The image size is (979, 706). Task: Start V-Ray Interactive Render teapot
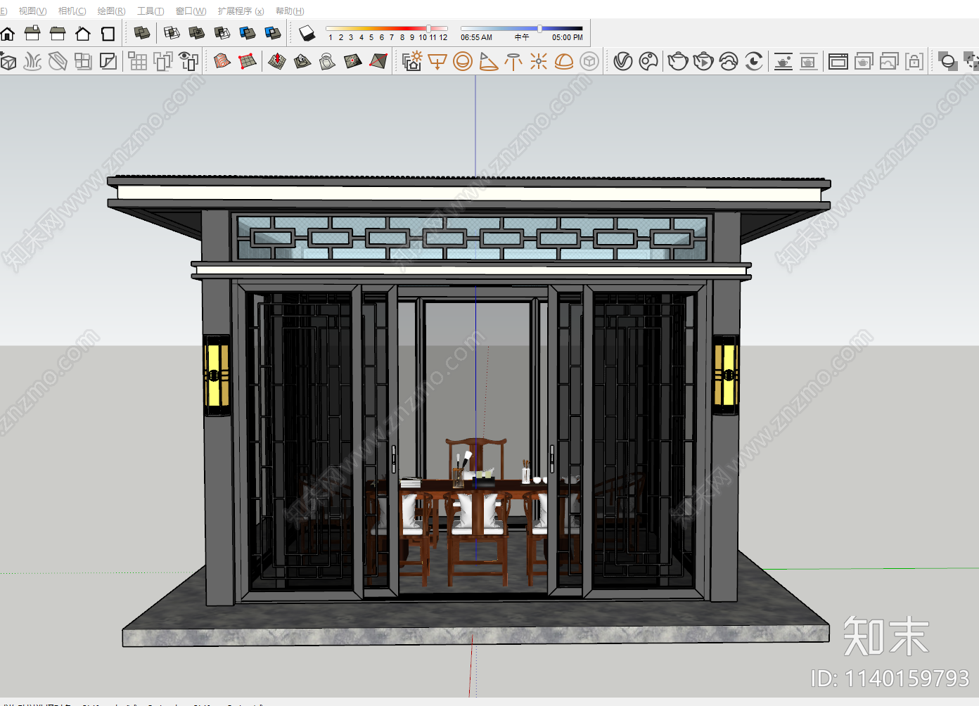click(703, 62)
